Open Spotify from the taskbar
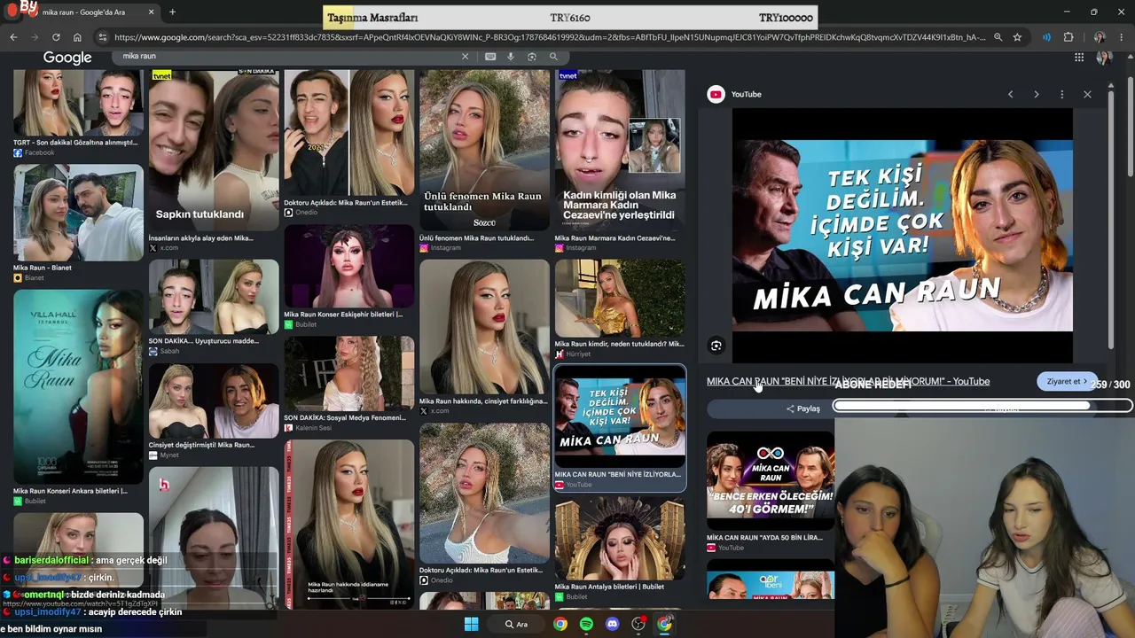Screen dimensions: 1135x638 click(x=586, y=624)
